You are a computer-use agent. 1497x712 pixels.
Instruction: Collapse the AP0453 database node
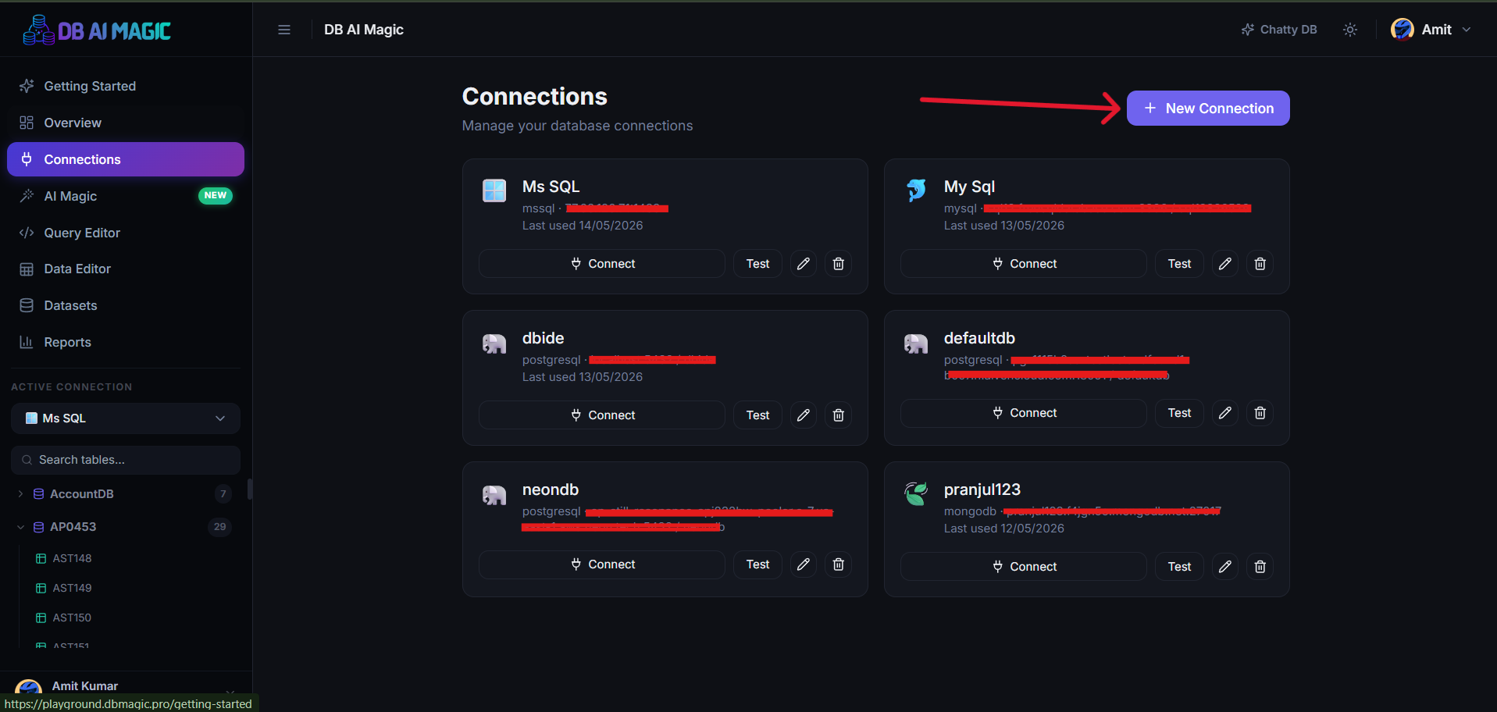(x=20, y=527)
